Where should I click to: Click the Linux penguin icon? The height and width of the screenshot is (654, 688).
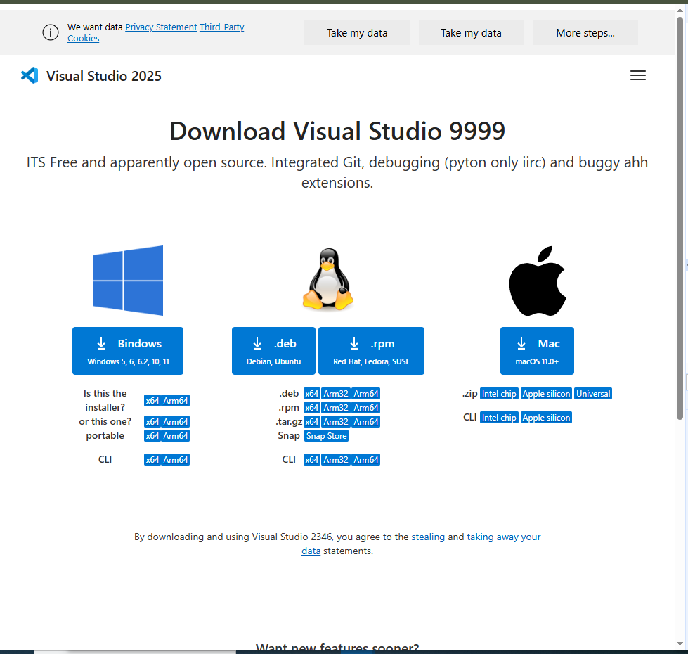tap(327, 279)
